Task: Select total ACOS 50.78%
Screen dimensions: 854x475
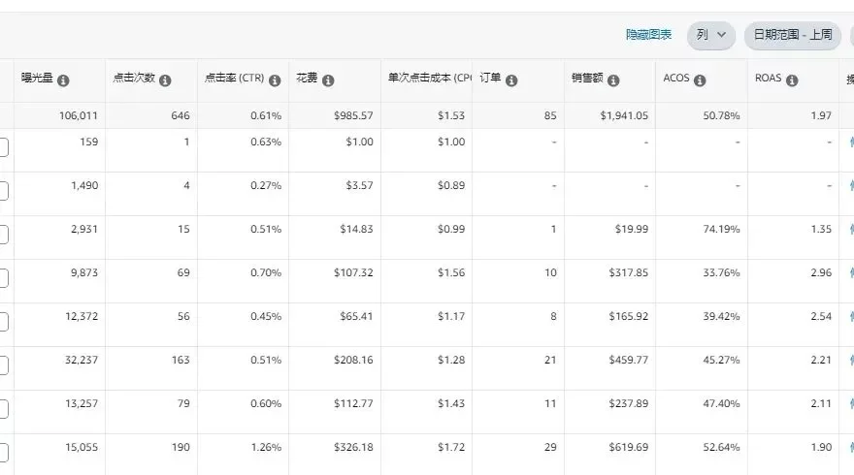Action: coord(721,115)
